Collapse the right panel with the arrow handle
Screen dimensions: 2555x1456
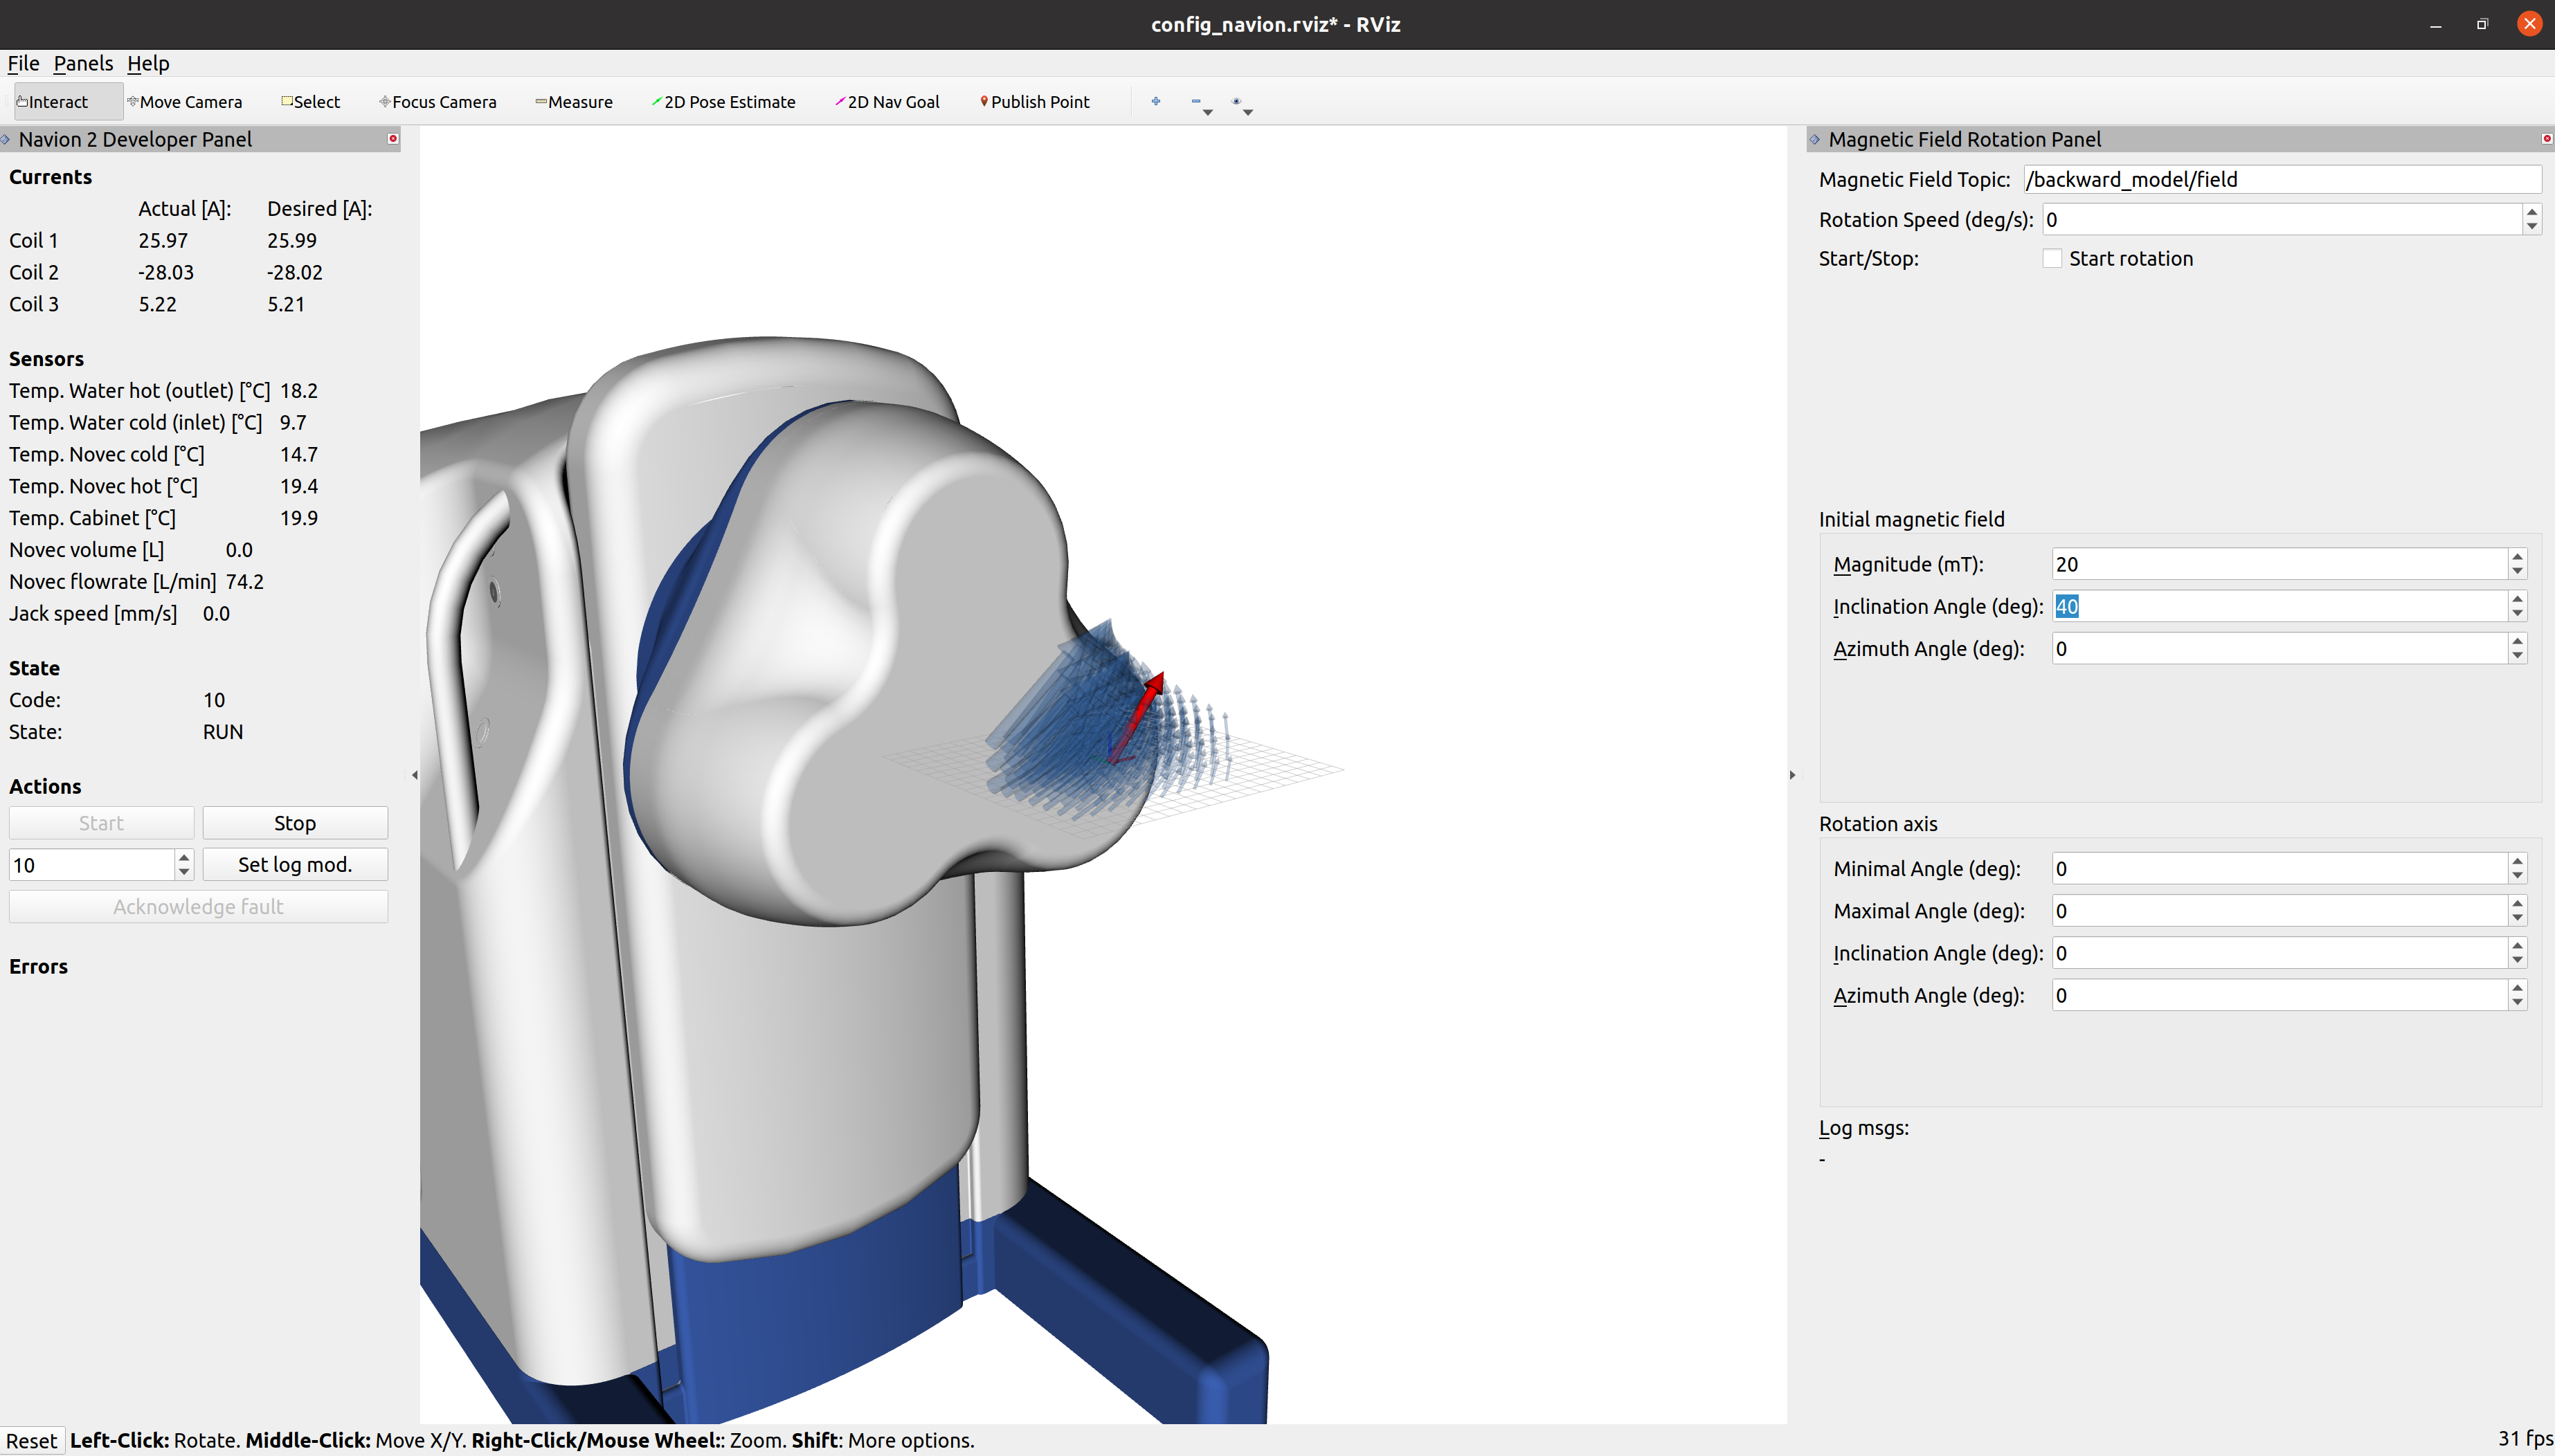[1792, 775]
